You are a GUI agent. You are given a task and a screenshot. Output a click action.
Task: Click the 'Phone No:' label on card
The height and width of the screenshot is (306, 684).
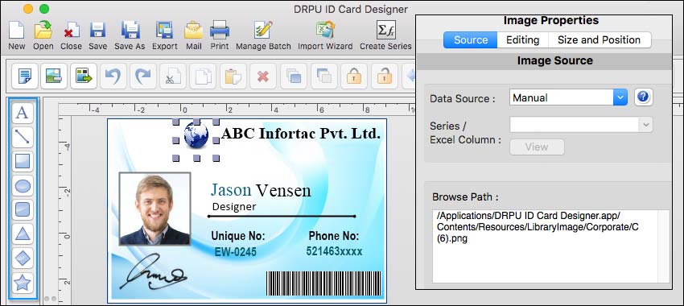point(334,236)
